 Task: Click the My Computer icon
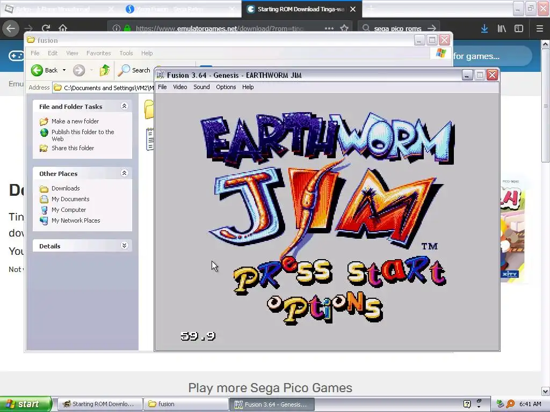click(44, 210)
